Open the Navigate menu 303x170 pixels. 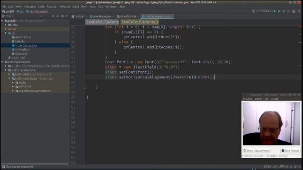pos(29,7)
